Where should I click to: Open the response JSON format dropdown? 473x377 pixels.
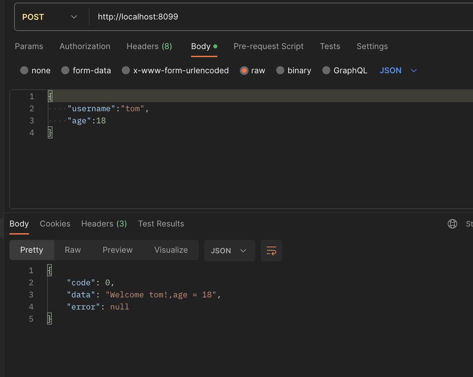tap(229, 251)
